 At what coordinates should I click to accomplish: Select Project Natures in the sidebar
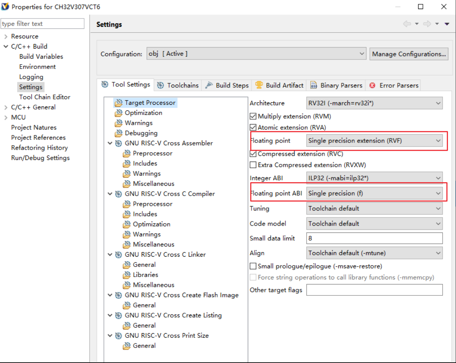tap(34, 127)
